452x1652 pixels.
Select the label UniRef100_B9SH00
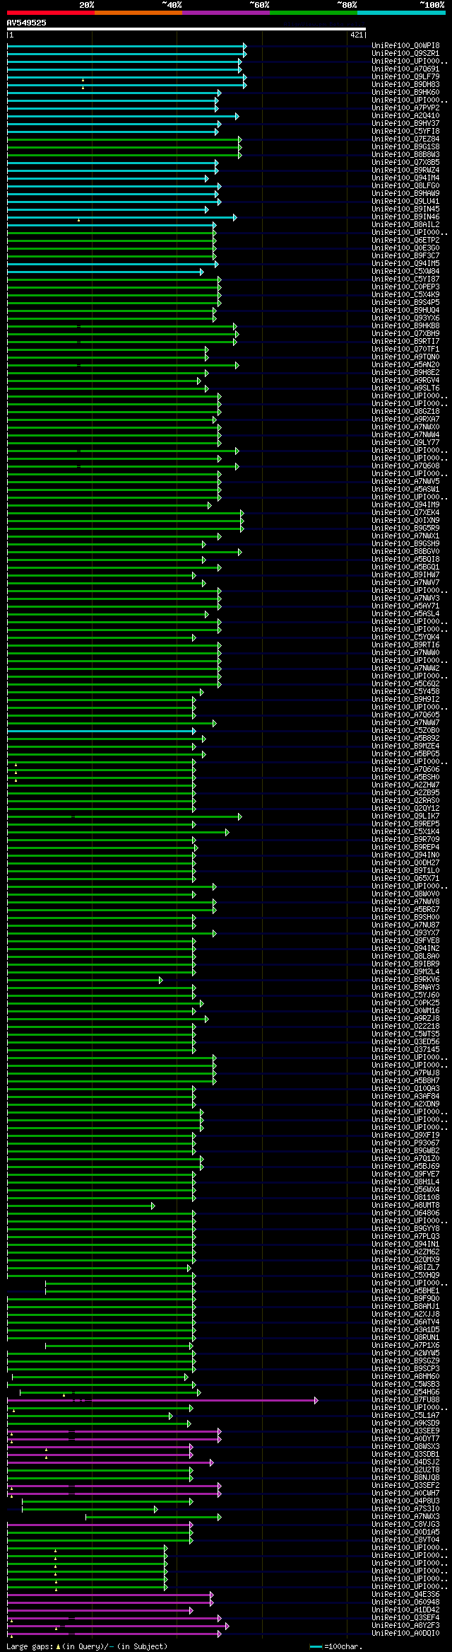coord(405,918)
